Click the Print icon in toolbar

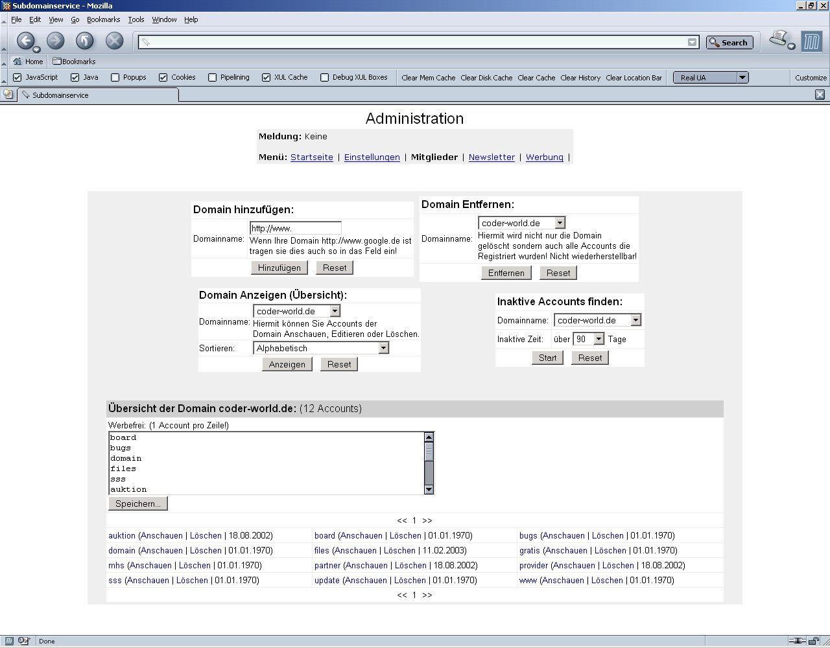tap(779, 39)
